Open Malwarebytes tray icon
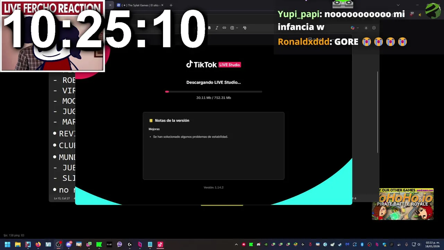444x250 pixels. pos(347,244)
